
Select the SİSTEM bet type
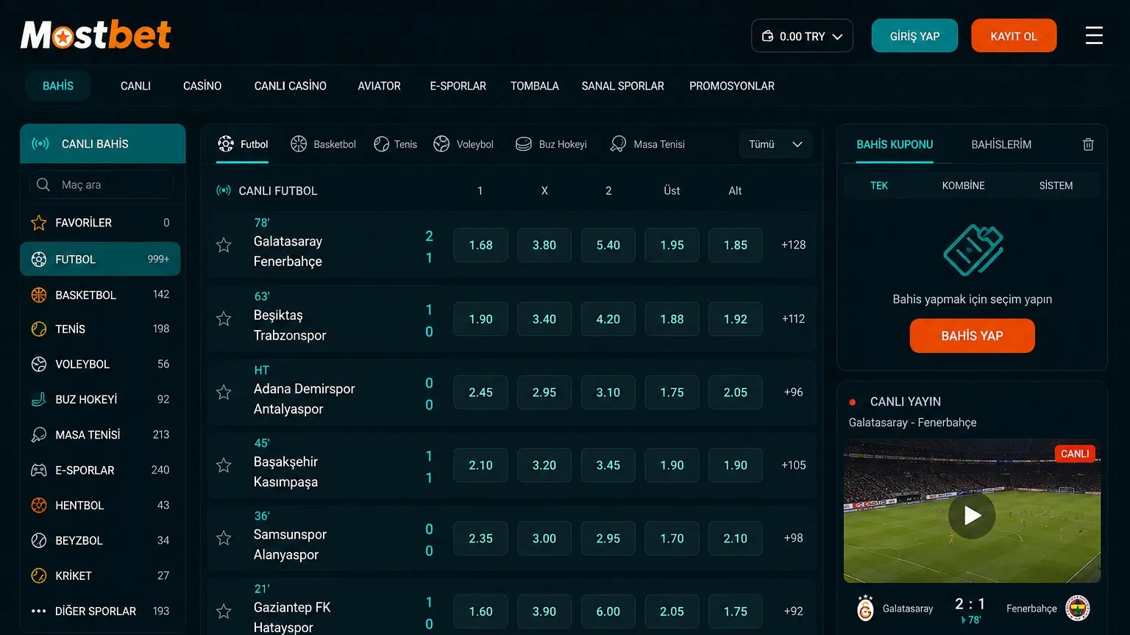click(x=1056, y=185)
